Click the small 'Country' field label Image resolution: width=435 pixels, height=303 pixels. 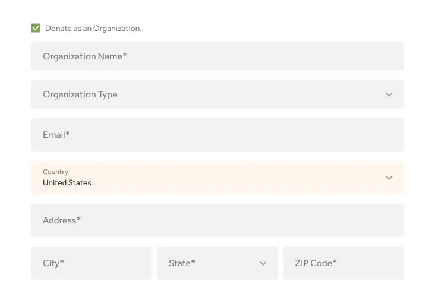pos(55,172)
